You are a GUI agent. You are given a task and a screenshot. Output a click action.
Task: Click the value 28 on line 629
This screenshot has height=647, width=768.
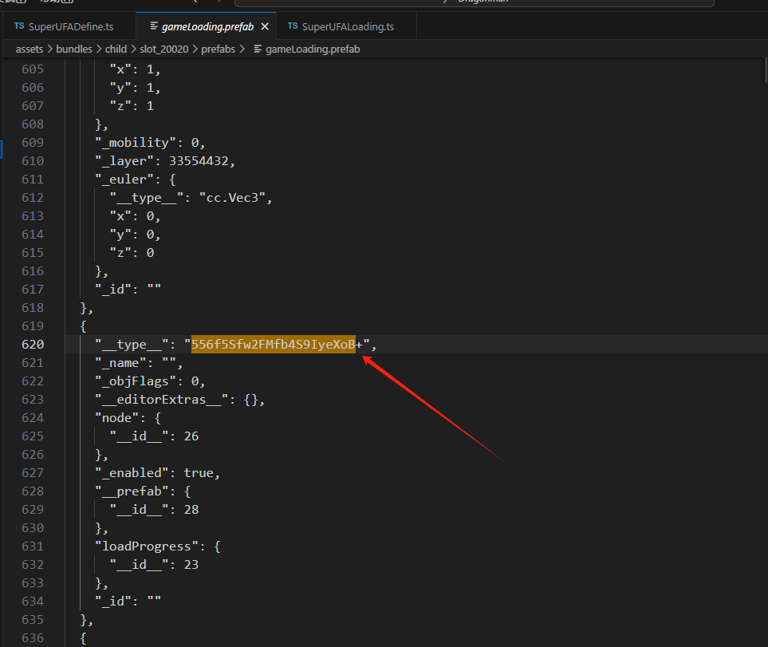(x=191, y=510)
